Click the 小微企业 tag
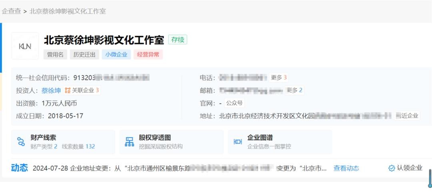The width and height of the screenshot is (432, 193). 116,55
